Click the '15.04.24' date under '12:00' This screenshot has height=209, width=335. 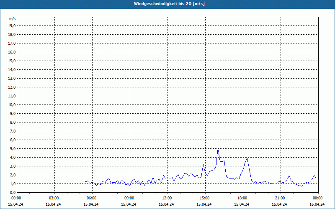pos(166,204)
